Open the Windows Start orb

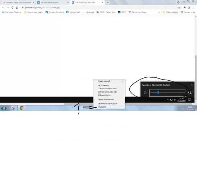[x=4, y=108]
